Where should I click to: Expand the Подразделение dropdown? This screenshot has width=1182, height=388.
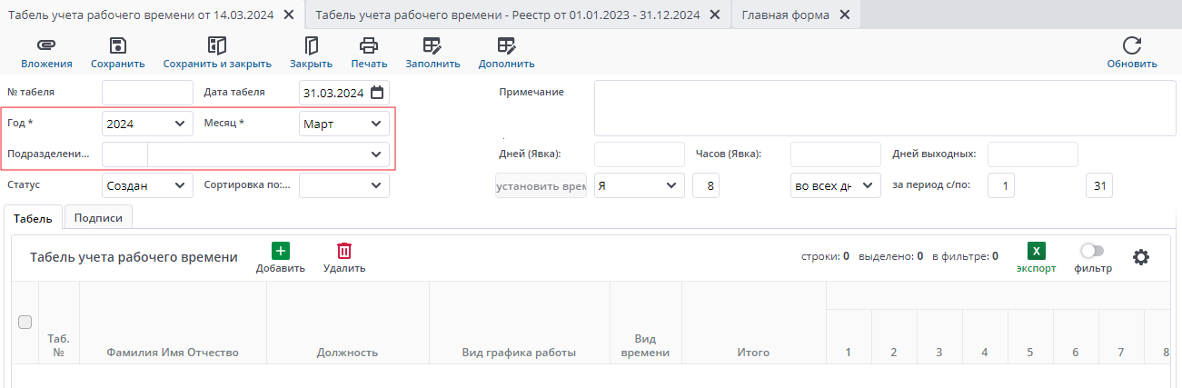coord(376,154)
